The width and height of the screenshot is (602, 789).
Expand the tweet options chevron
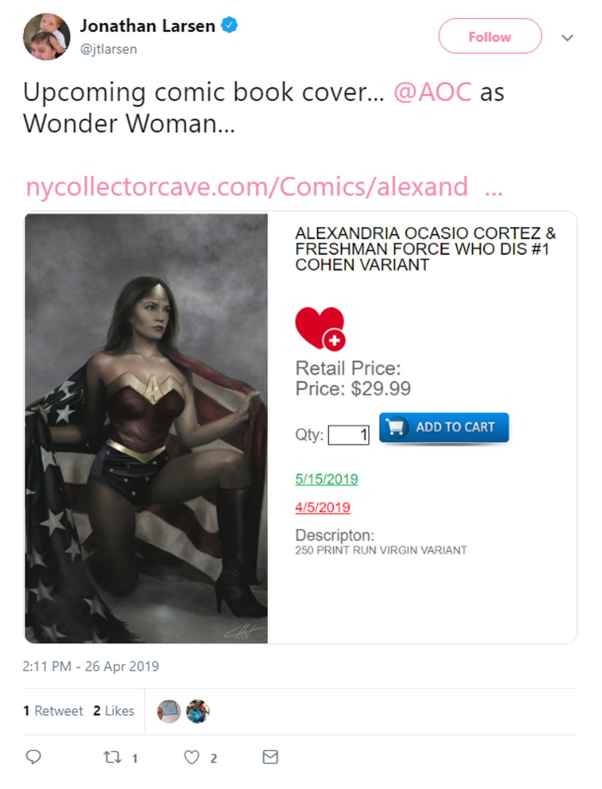click(567, 37)
